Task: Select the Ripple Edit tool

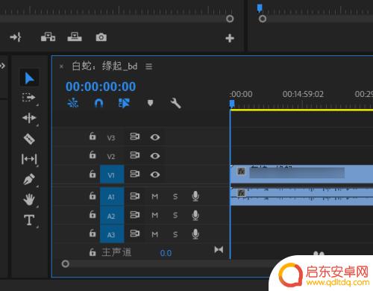Action: [x=29, y=118]
